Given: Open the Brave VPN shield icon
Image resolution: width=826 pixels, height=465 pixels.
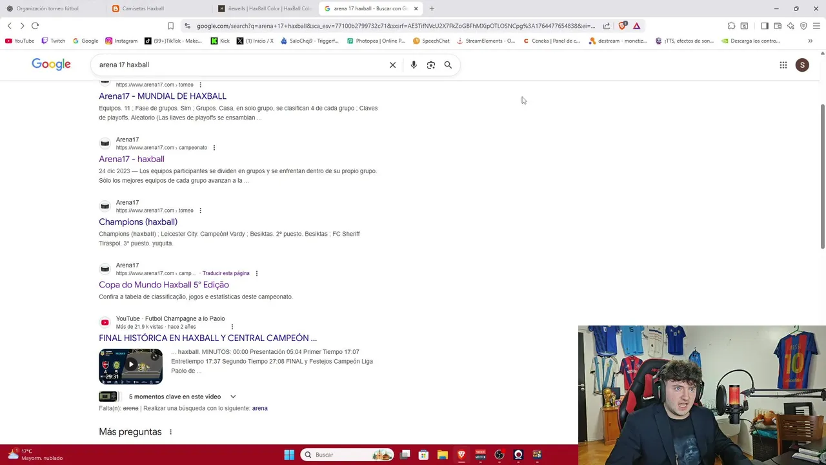Looking at the screenshot, I should coord(803,26).
